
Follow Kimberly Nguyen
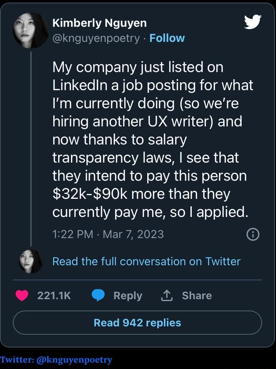pos(168,38)
